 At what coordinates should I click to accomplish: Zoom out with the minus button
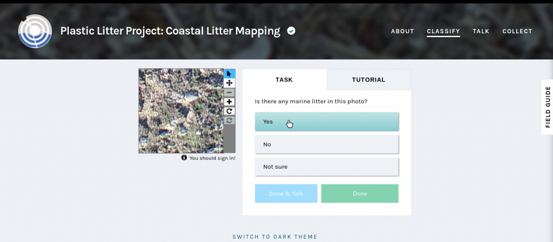[229, 92]
